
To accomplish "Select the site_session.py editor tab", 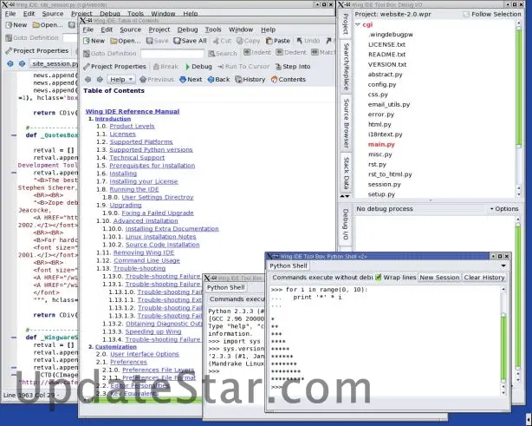I will point(55,63).
